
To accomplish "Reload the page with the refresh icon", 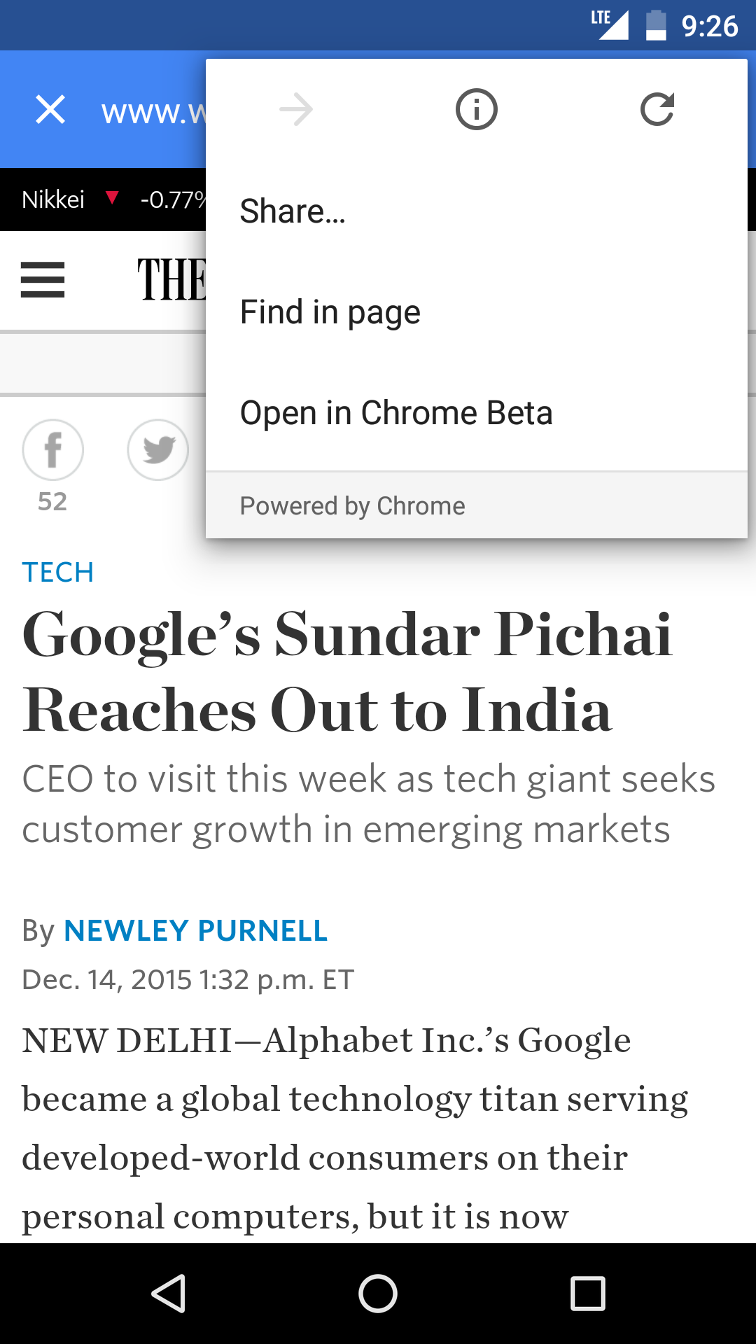I will [x=657, y=109].
